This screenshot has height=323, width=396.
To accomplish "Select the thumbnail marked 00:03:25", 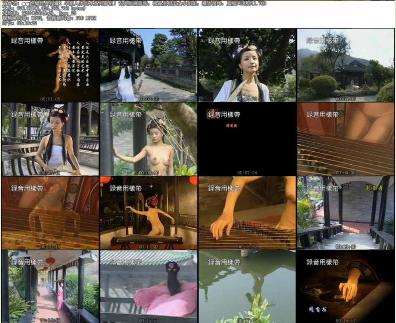I will click(247, 65).
